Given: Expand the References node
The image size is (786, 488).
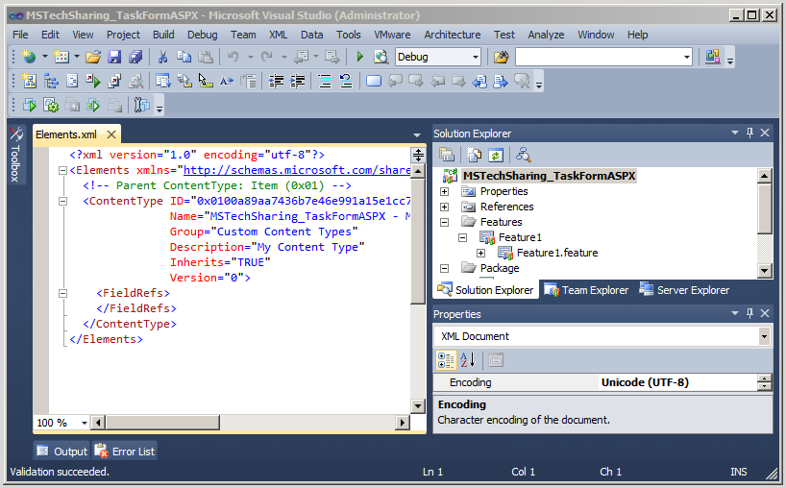Looking at the screenshot, I should pyautogui.click(x=444, y=207).
